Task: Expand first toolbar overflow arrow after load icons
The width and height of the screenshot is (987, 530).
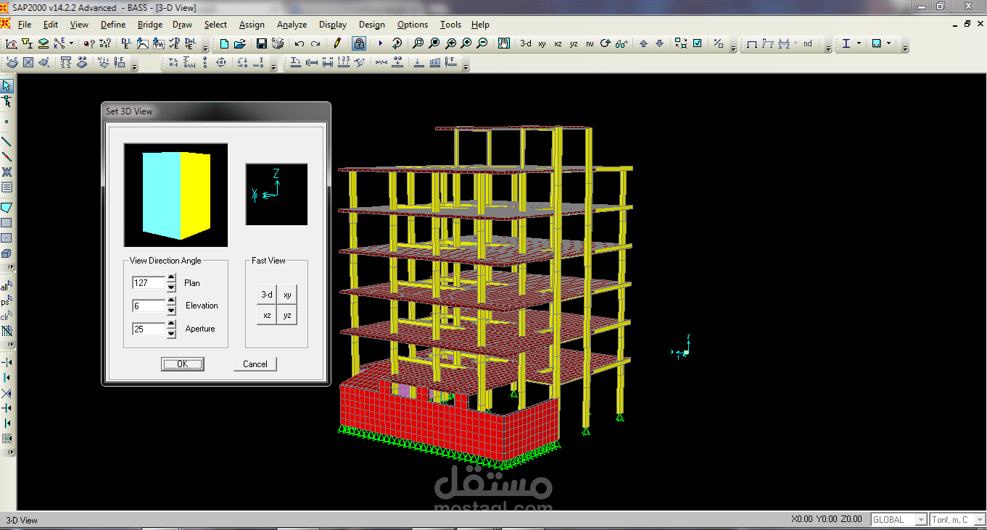Action: [205, 48]
